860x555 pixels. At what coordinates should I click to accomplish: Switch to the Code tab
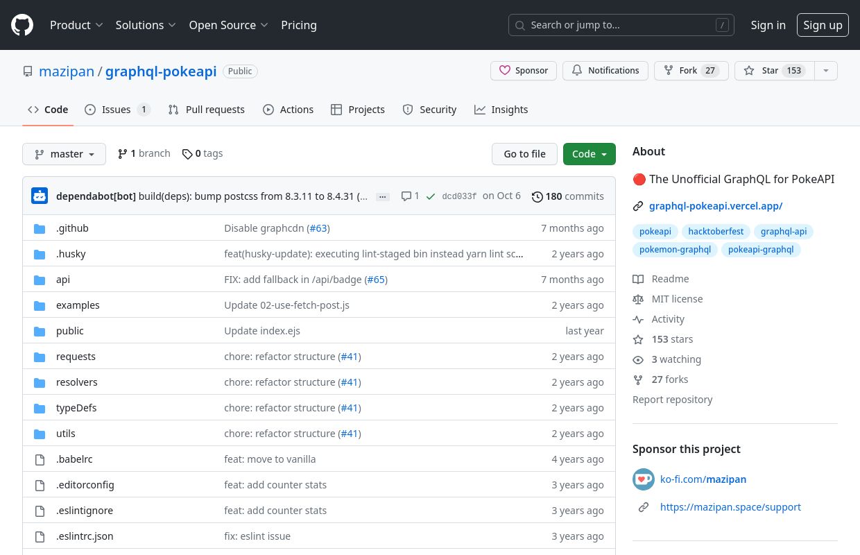[x=48, y=110]
